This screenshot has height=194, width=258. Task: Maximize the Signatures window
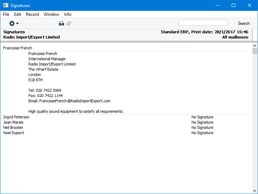click(x=233, y=5)
